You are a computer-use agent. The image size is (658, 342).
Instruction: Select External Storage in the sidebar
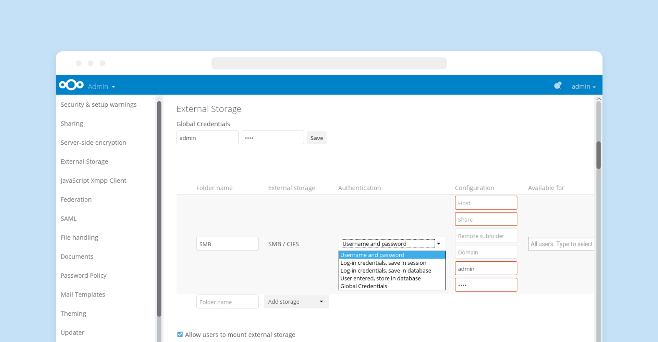pos(84,161)
